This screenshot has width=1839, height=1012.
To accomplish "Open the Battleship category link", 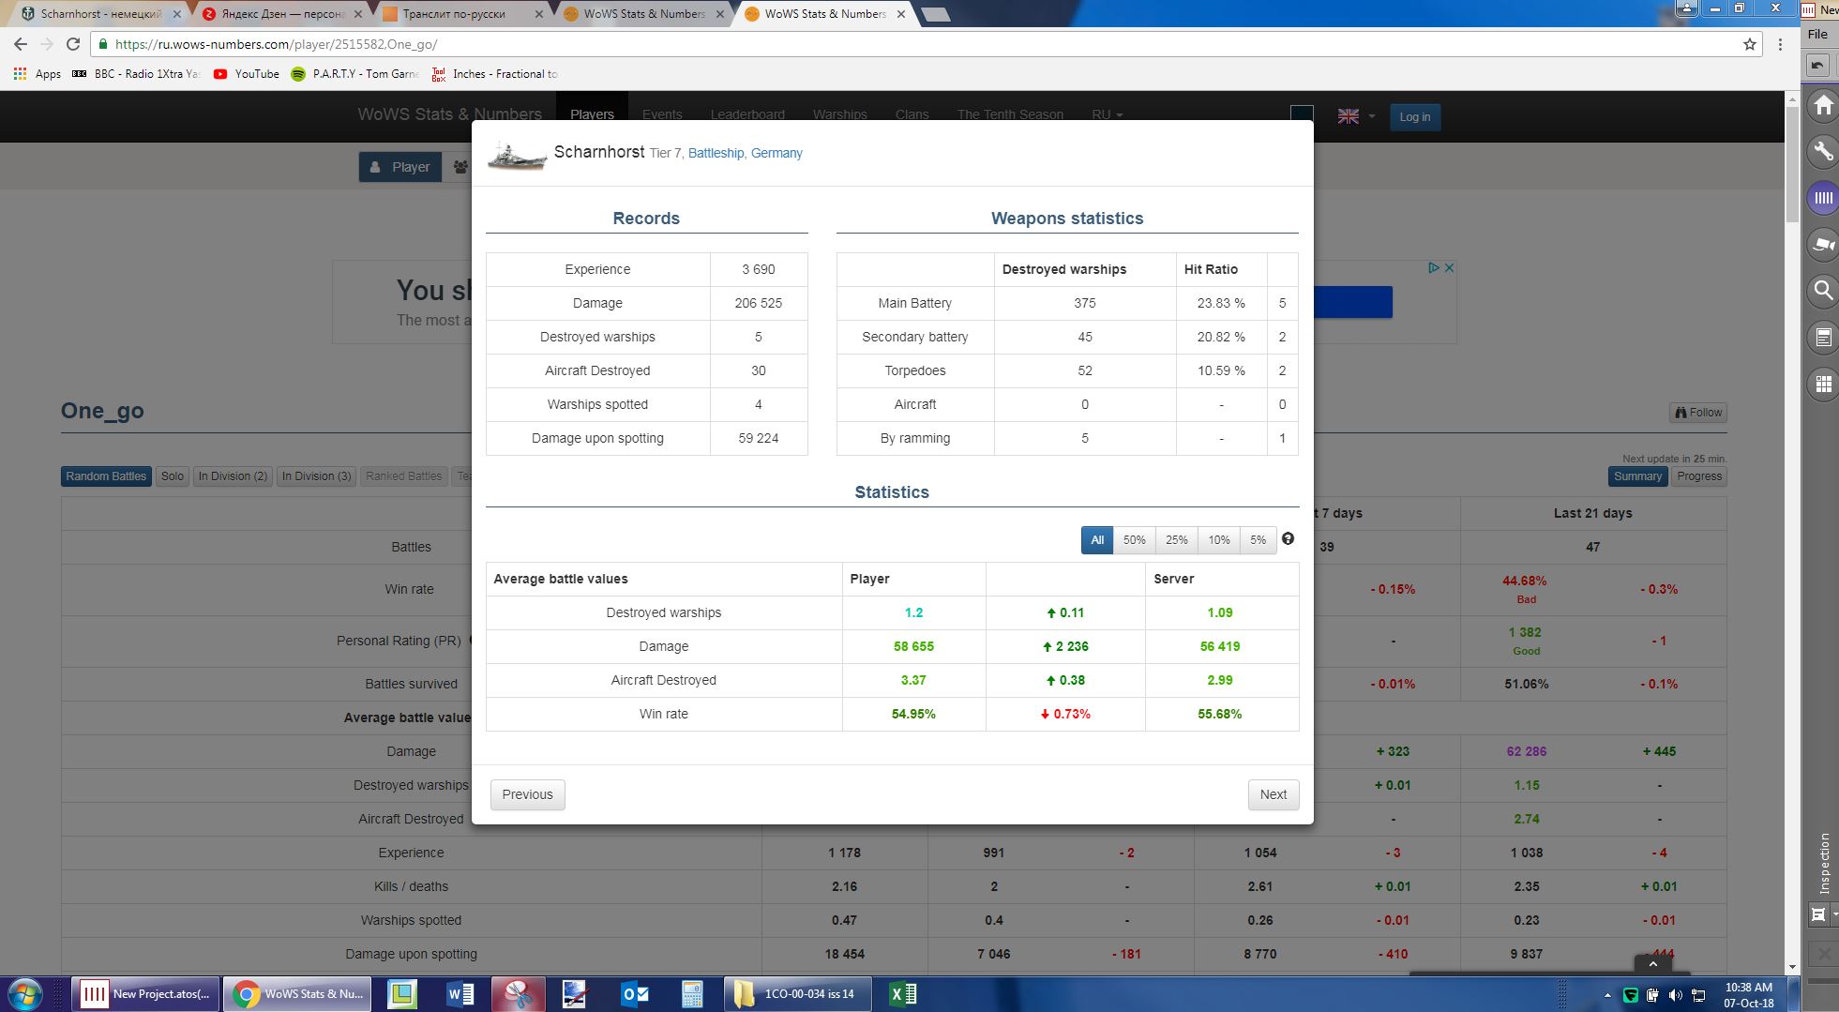I will click(x=716, y=153).
